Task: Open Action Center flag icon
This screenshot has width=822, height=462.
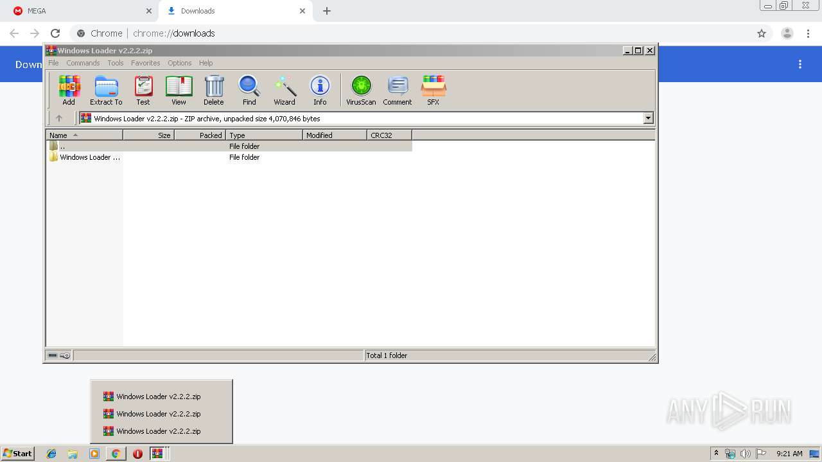Action: click(761, 454)
